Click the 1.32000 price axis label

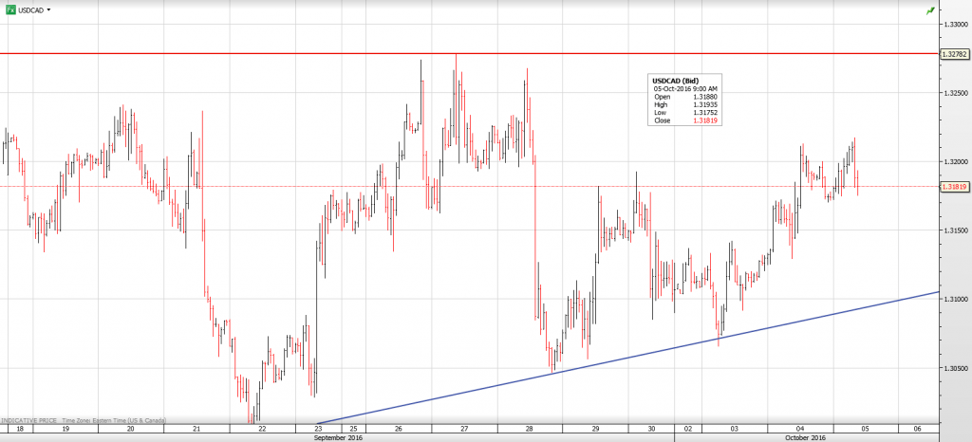[x=955, y=161]
